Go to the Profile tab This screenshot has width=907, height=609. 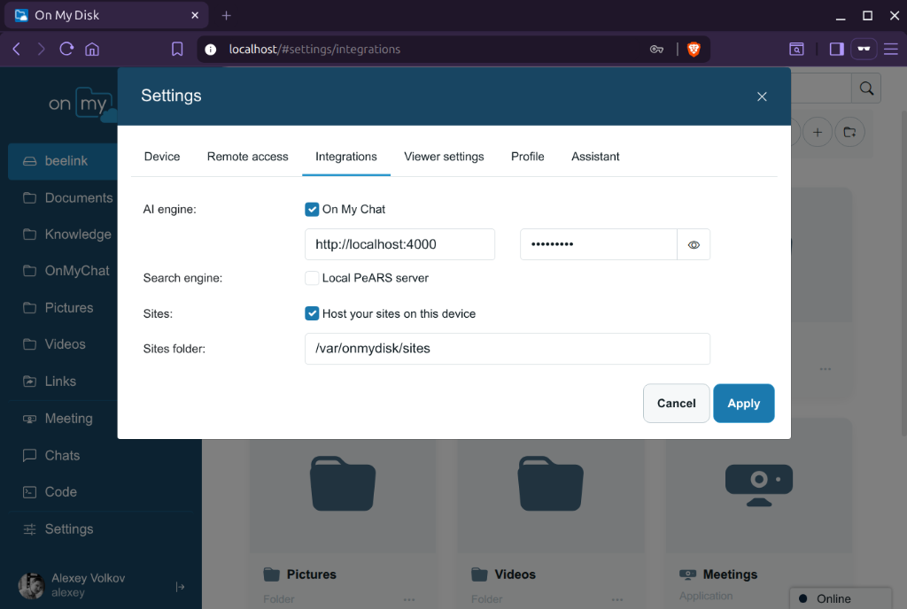click(528, 157)
